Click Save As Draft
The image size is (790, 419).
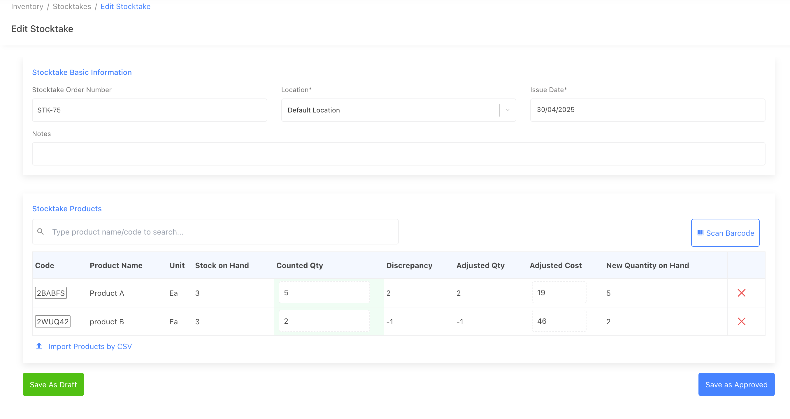pos(53,384)
